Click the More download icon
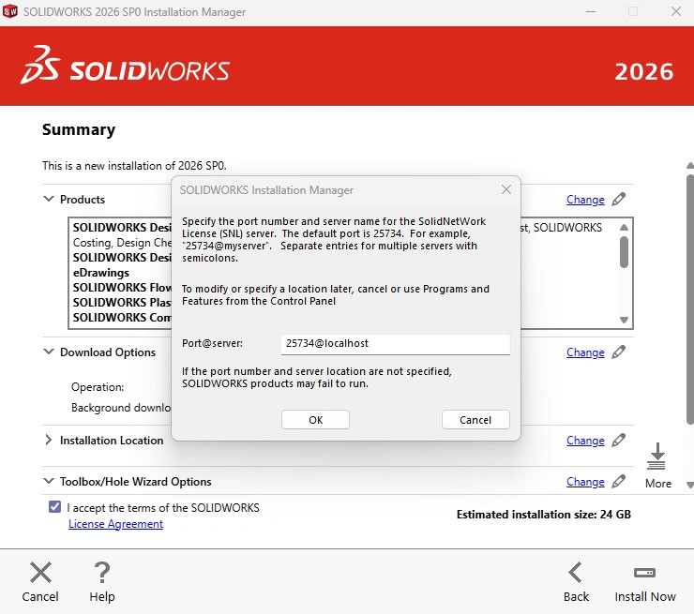 656,457
